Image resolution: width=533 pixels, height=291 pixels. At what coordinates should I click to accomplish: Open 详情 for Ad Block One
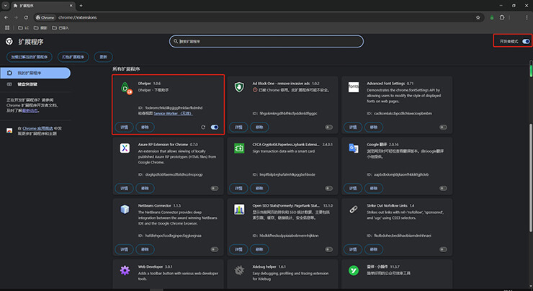(x=238, y=127)
